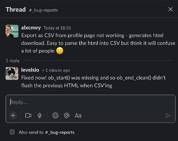Open the #_bug-reports channel from thread header
This screenshot has width=178, height=141.
pyautogui.click(x=44, y=10)
